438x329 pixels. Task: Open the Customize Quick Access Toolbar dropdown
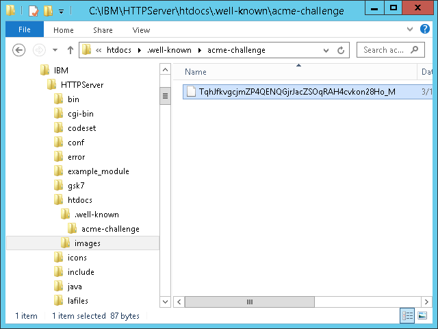61,11
